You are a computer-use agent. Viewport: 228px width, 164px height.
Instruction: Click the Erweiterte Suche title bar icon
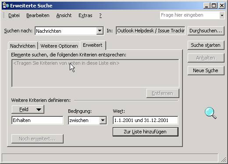6,6
